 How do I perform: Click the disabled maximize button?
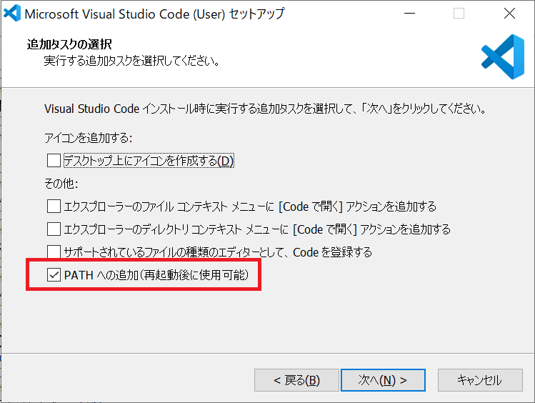point(459,14)
